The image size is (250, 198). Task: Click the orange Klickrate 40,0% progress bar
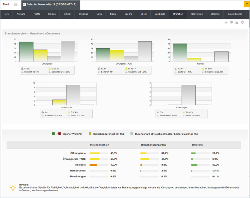[93, 165]
